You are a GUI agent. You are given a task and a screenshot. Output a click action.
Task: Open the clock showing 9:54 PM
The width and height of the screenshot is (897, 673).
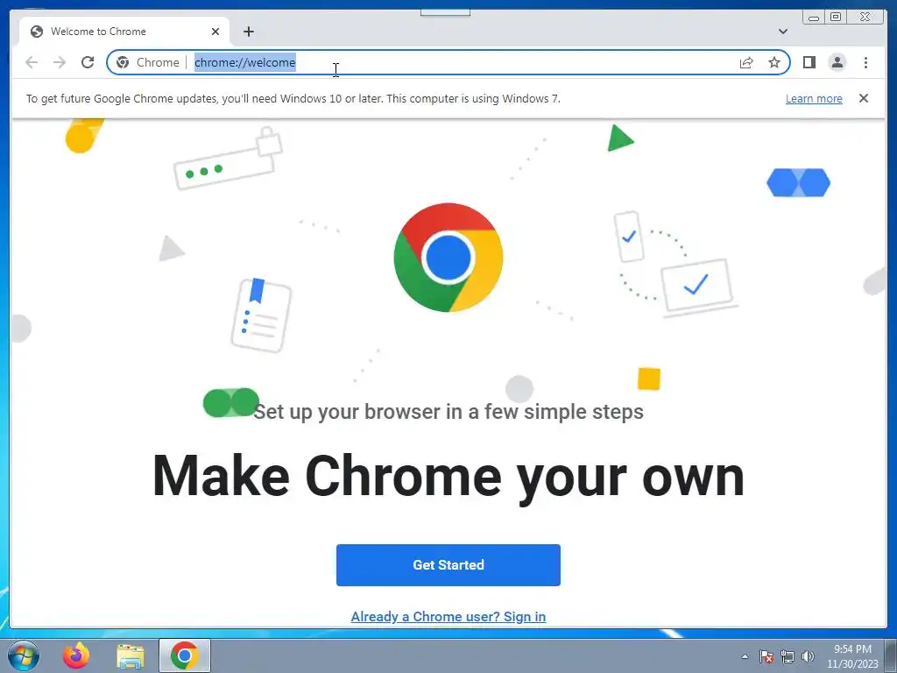click(852, 656)
